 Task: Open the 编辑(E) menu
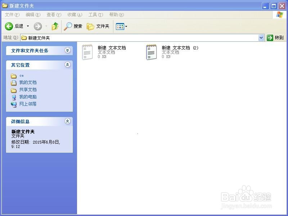pyautogui.click(x=33, y=15)
